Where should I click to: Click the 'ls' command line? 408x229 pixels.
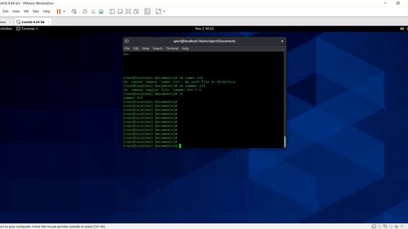(x=153, y=94)
